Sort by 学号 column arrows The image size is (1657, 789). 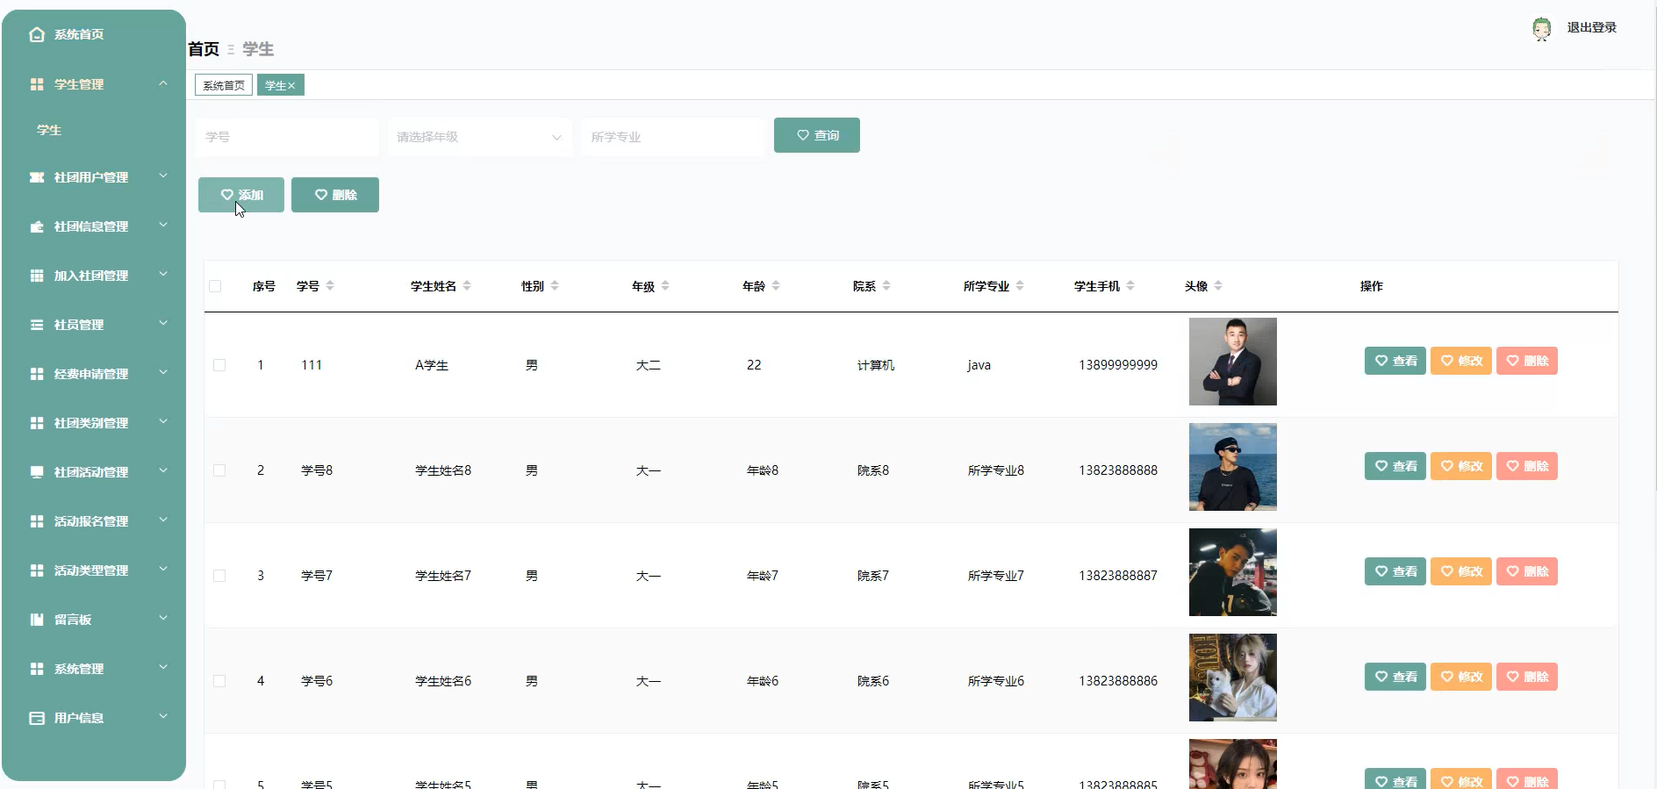(x=330, y=286)
